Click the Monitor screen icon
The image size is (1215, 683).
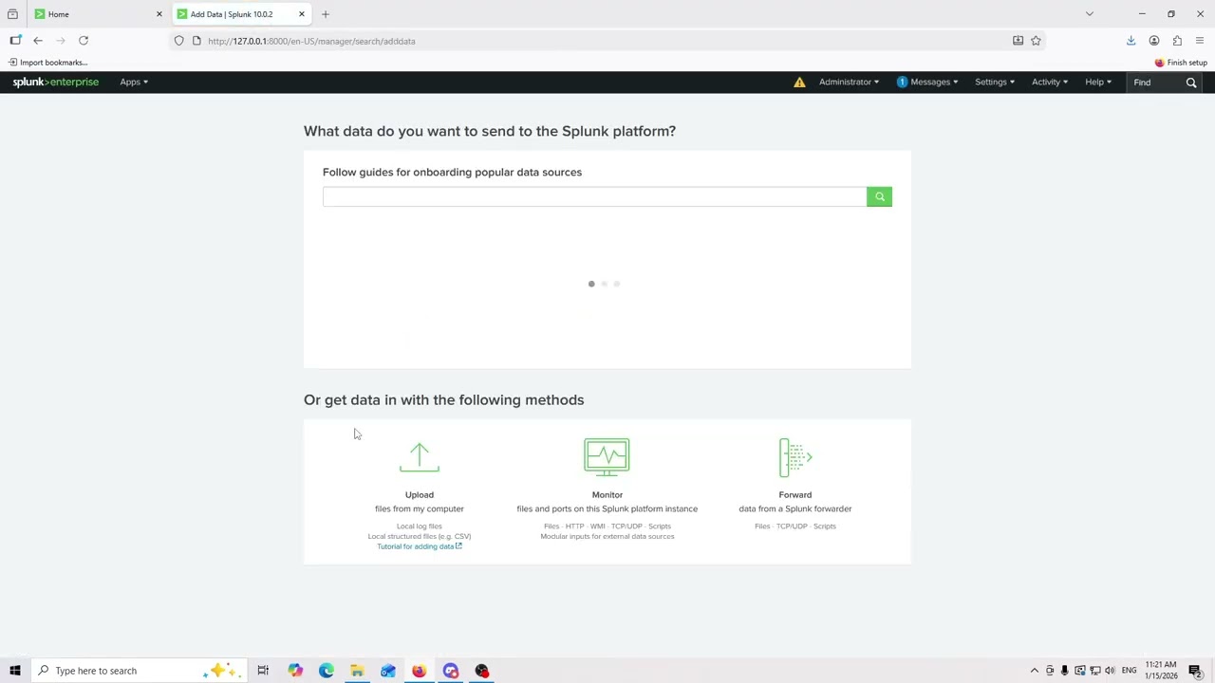(607, 456)
